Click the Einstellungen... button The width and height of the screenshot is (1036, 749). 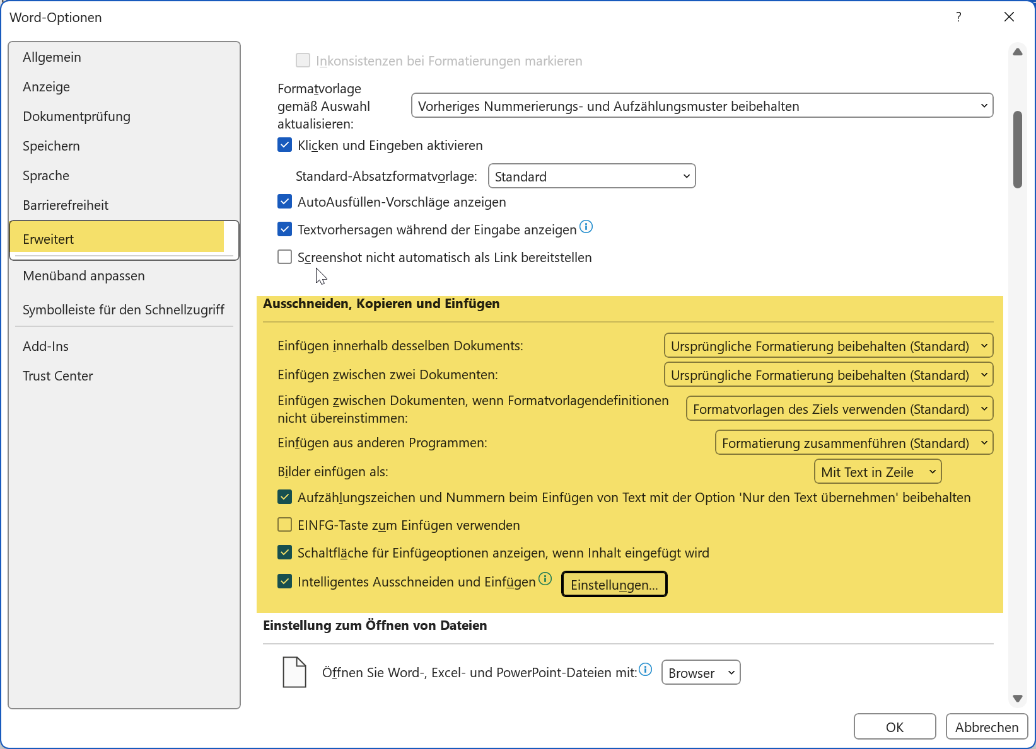(614, 585)
